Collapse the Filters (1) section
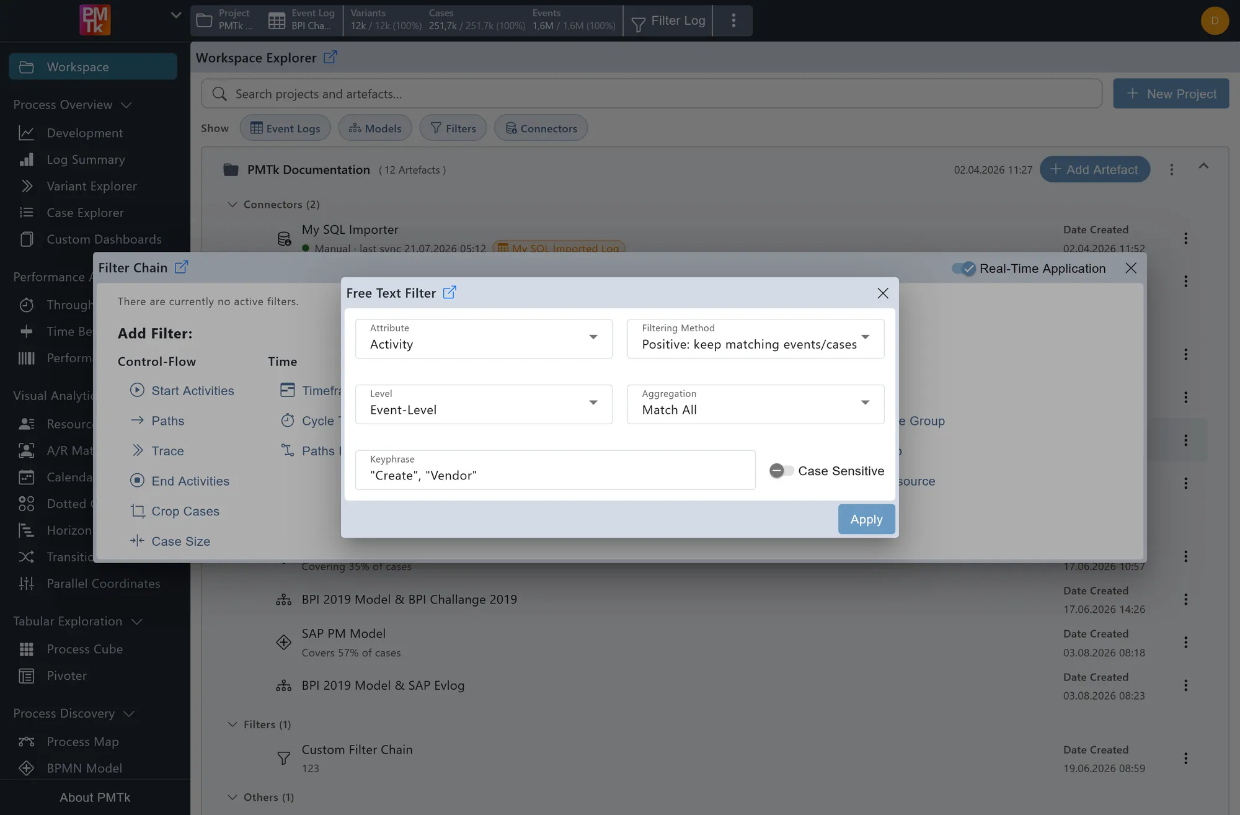 (x=232, y=724)
